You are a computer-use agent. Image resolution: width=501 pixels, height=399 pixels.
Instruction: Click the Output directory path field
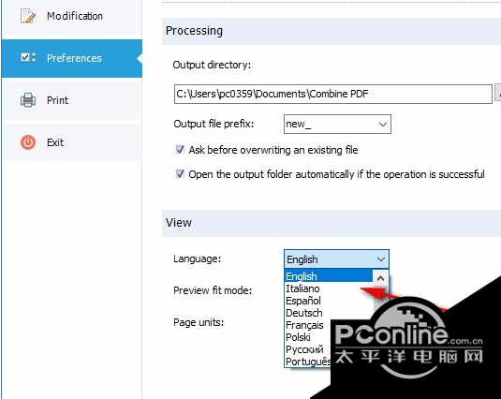click(333, 94)
